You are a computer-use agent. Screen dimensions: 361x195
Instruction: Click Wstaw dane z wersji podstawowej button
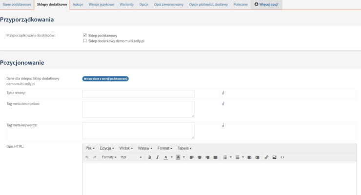click(105, 78)
